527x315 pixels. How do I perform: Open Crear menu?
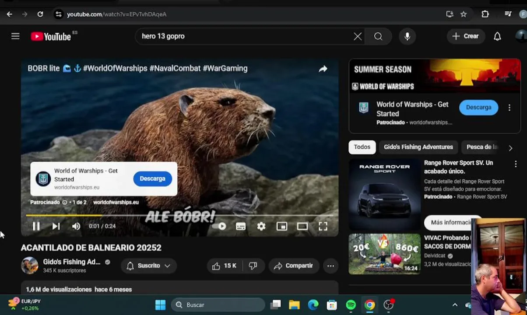point(466,36)
